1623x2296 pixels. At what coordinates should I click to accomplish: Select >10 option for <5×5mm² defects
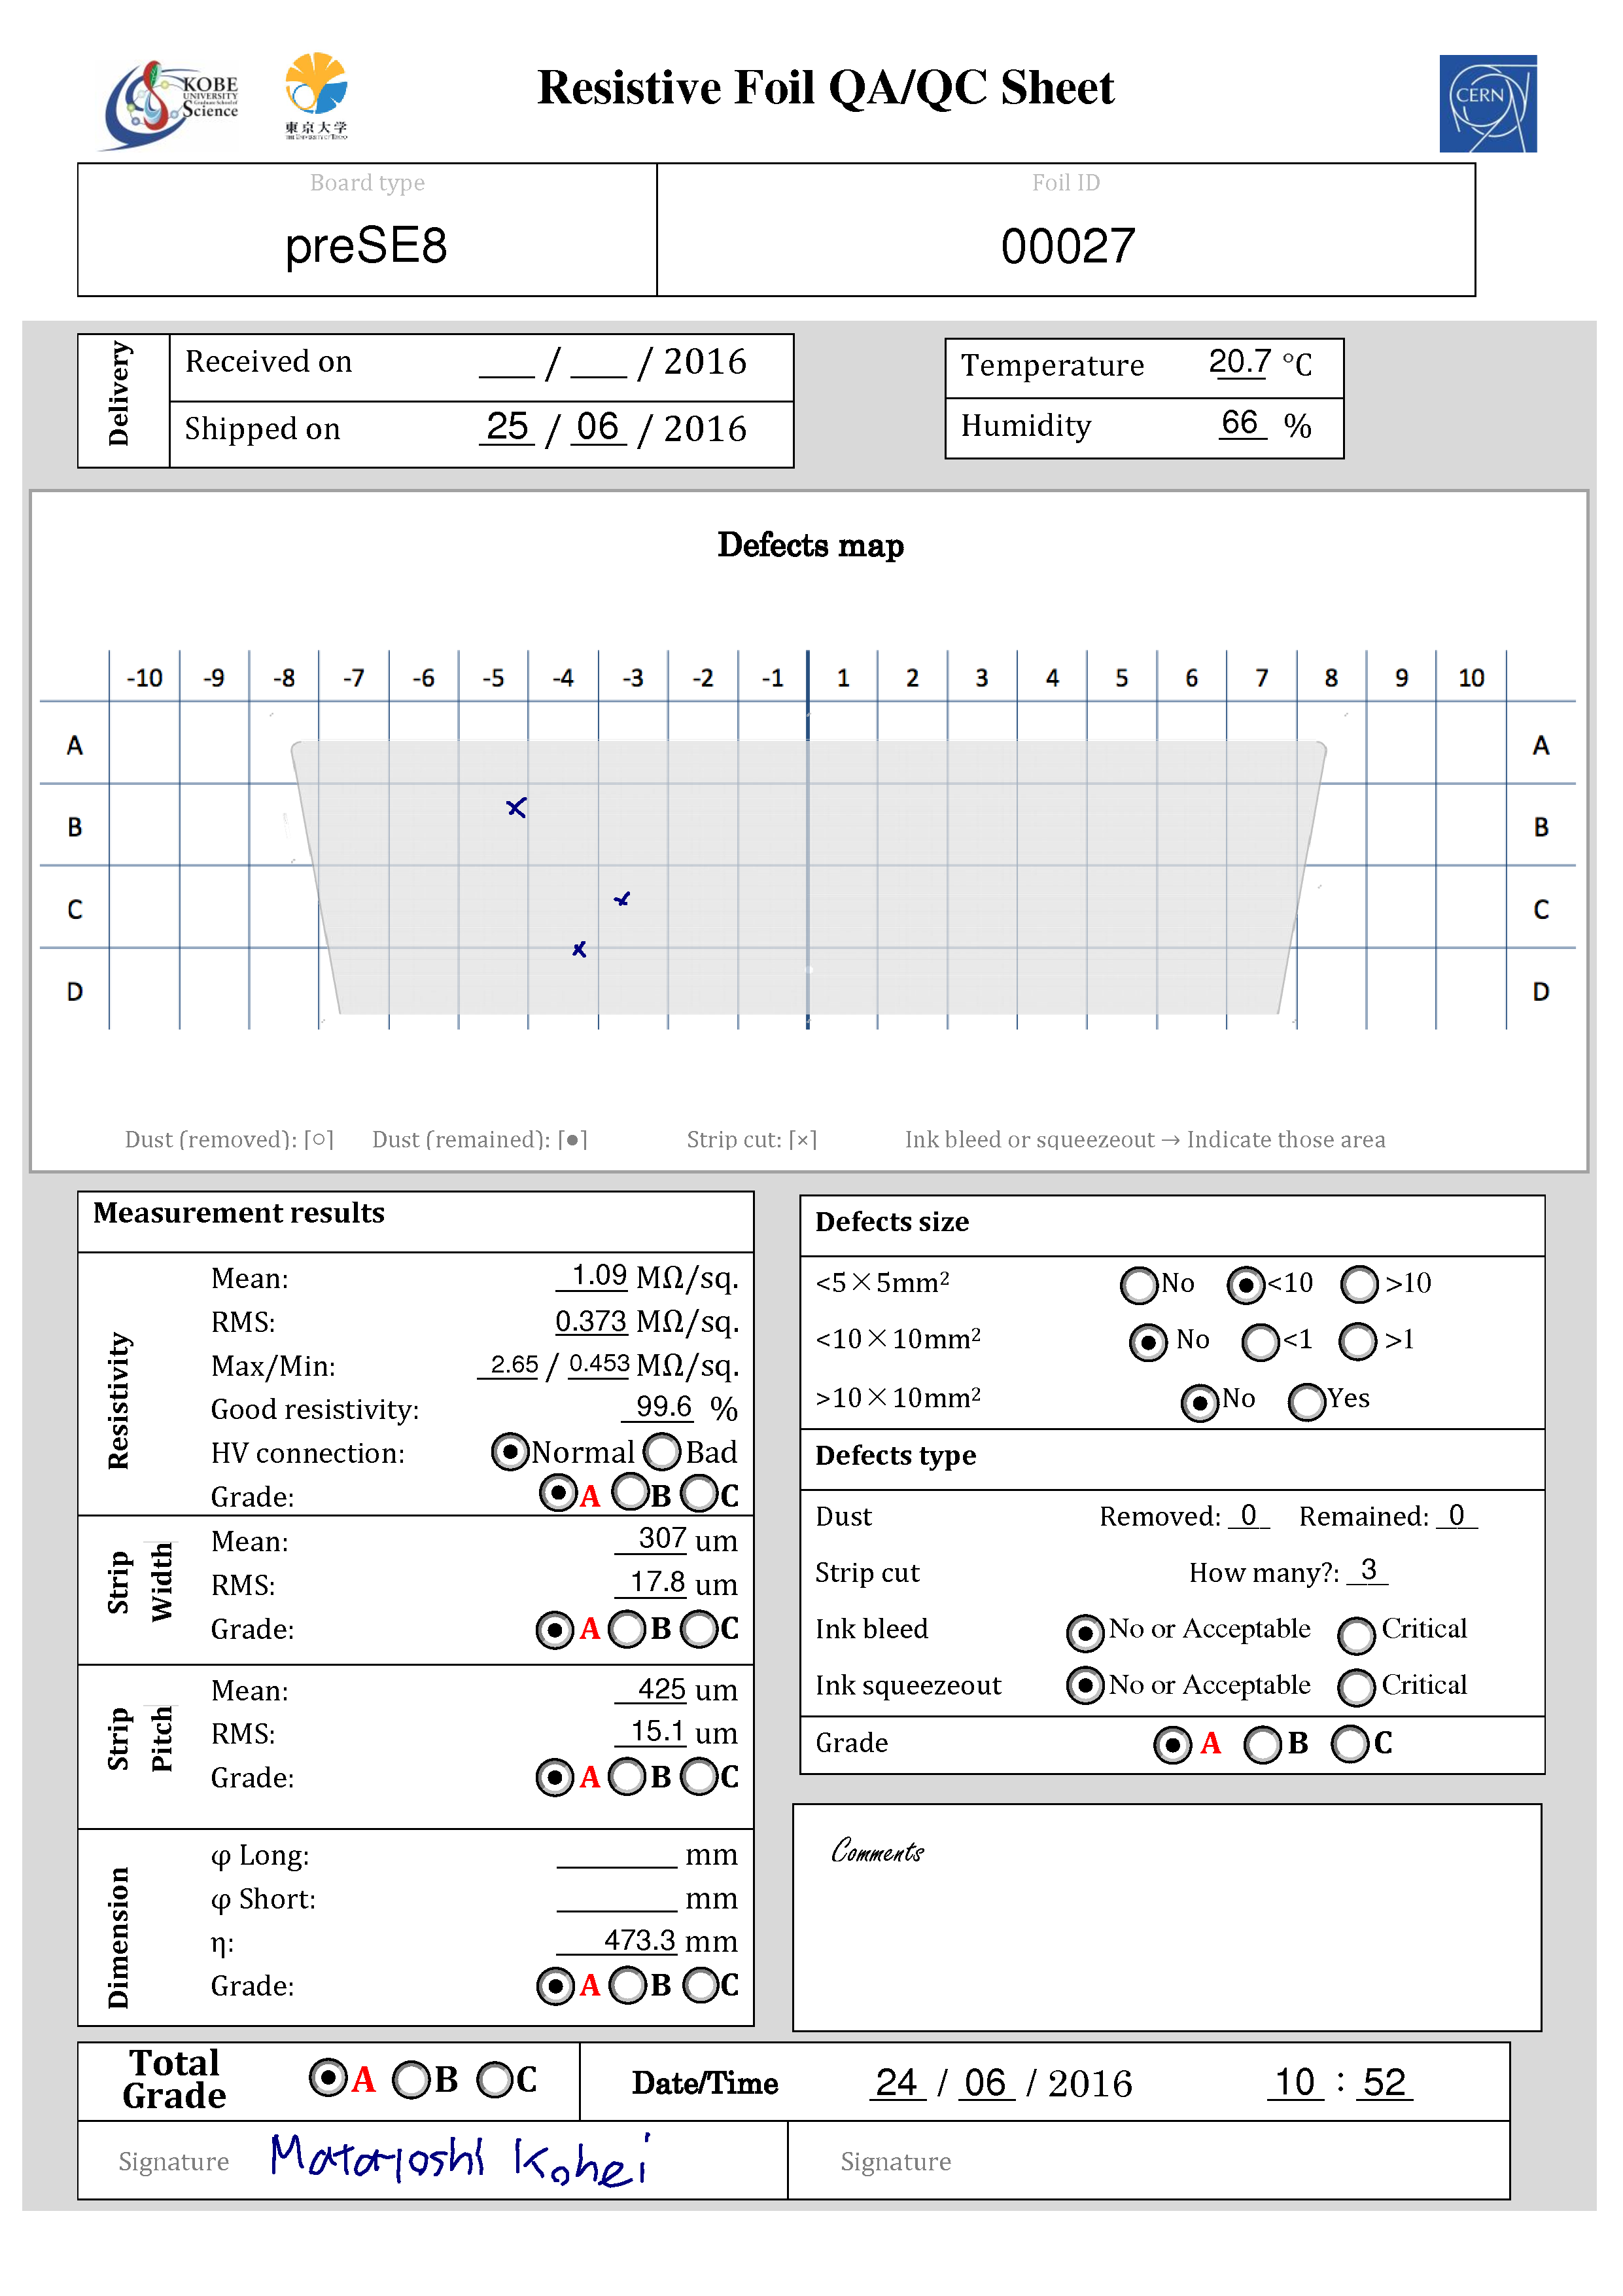[1359, 1285]
